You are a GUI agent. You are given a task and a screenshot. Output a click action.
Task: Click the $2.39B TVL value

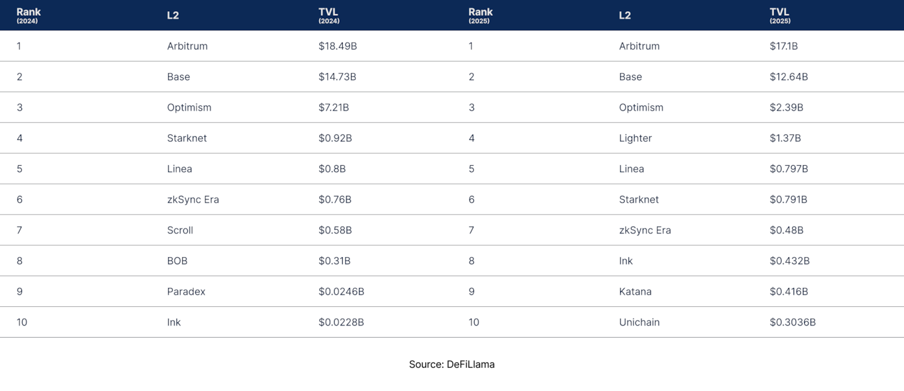787,107
